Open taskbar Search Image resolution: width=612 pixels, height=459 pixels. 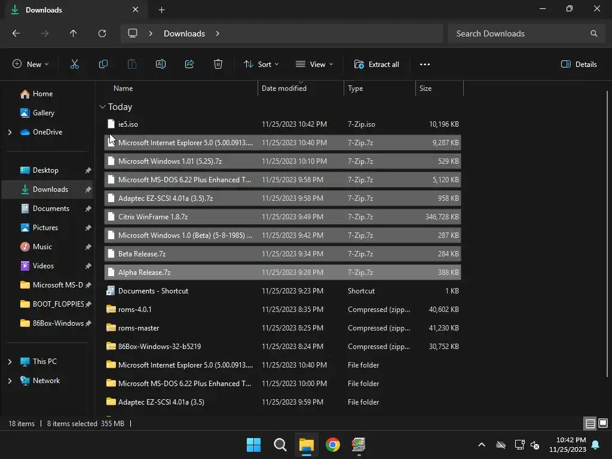280,445
